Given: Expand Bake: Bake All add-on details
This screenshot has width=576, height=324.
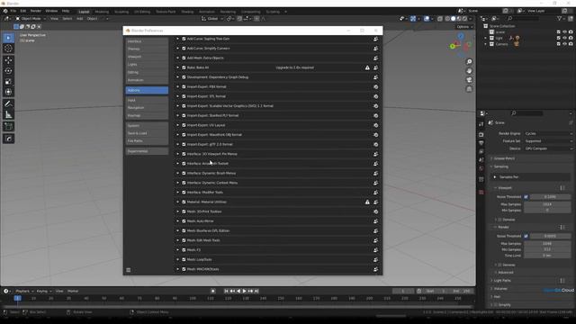Looking at the screenshot, I should [178, 67].
